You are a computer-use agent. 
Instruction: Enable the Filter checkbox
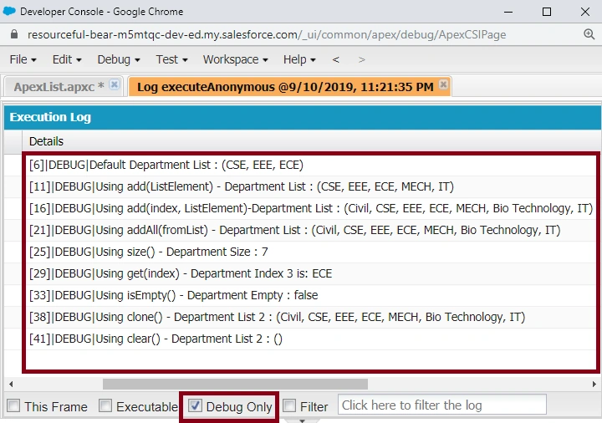289,405
